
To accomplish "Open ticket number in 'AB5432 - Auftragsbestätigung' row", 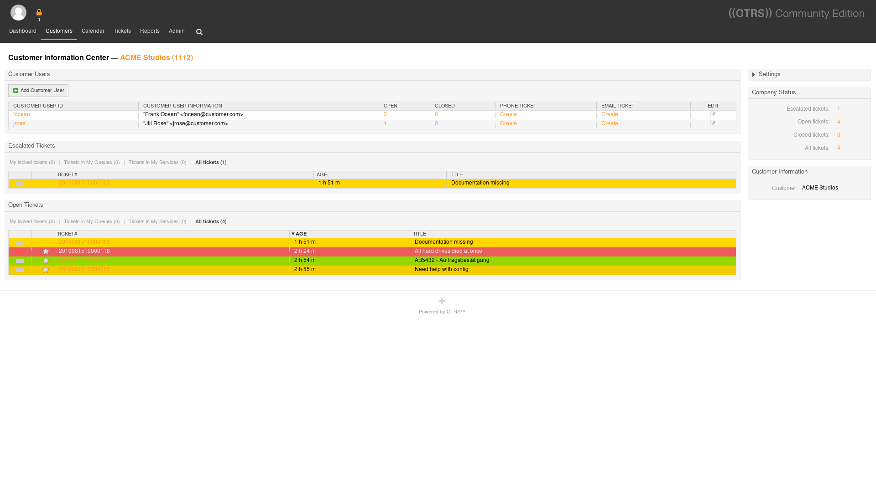I will click(x=83, y=261).
